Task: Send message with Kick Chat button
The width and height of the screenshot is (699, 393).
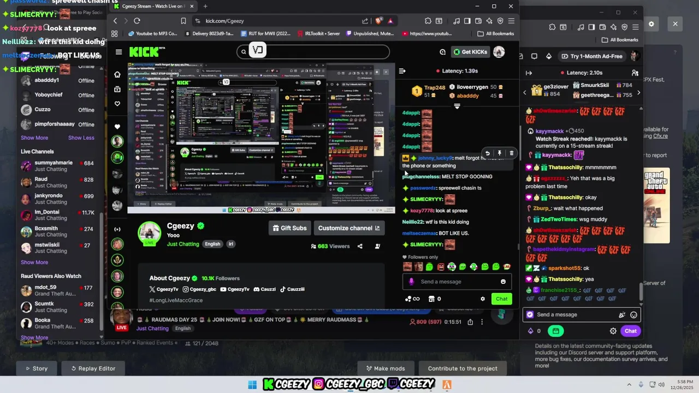Action: click(501, 299)
